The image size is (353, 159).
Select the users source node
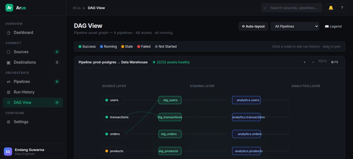(113, 100)
